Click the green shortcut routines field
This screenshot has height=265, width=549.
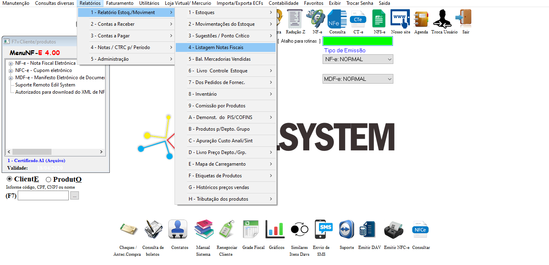(358, 41)
